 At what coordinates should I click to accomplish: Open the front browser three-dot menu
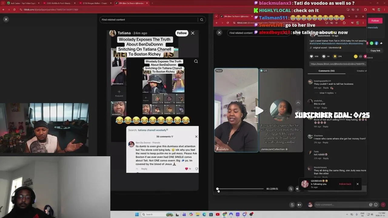[x=363, y=23]
